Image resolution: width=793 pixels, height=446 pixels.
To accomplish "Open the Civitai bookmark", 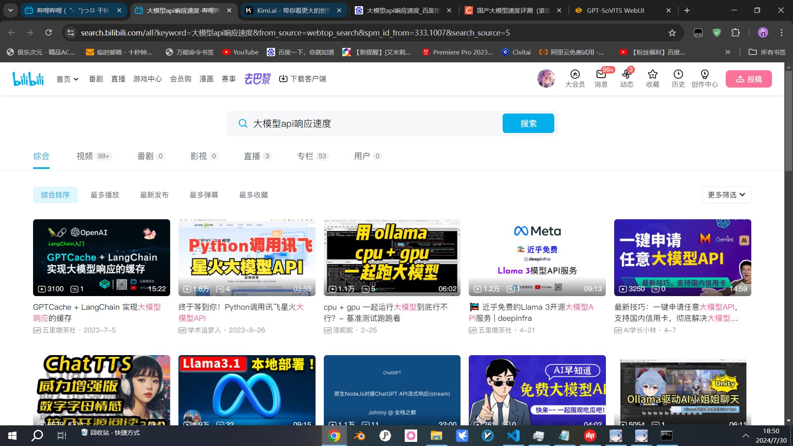I will [516, 52].
